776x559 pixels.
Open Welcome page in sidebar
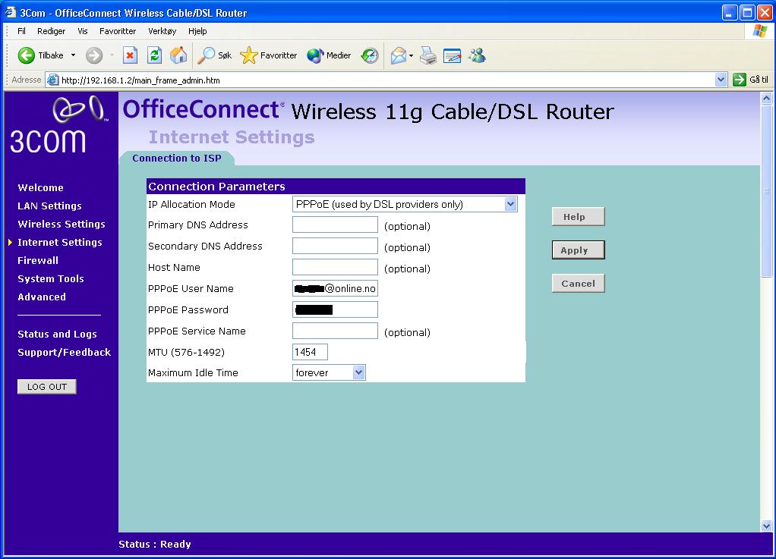40,188
